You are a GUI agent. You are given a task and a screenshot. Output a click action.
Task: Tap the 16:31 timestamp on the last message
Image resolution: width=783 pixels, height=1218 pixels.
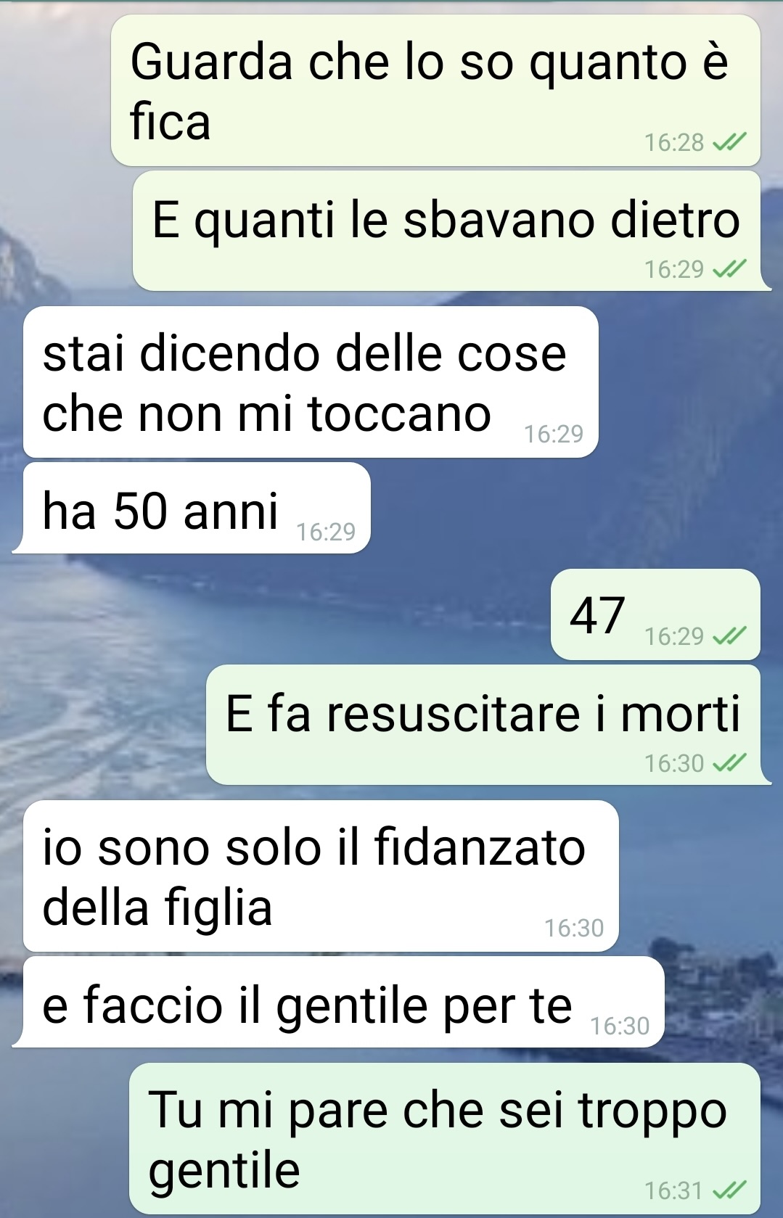click(674, 1190)
